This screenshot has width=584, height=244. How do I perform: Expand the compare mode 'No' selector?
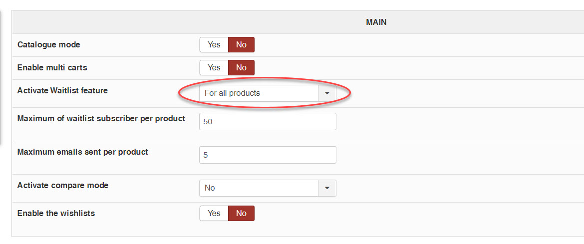259,188
